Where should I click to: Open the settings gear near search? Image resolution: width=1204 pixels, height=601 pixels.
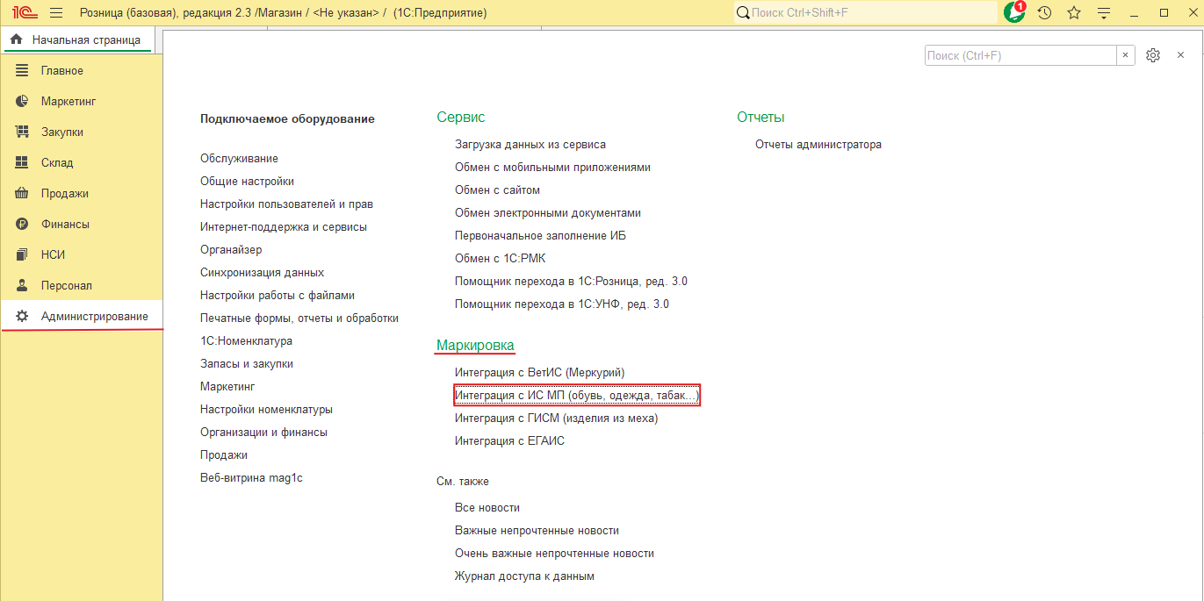[1153, 55]
